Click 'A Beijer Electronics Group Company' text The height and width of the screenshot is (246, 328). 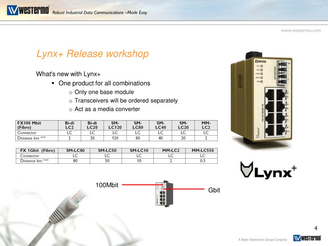[x=263, y=240]
